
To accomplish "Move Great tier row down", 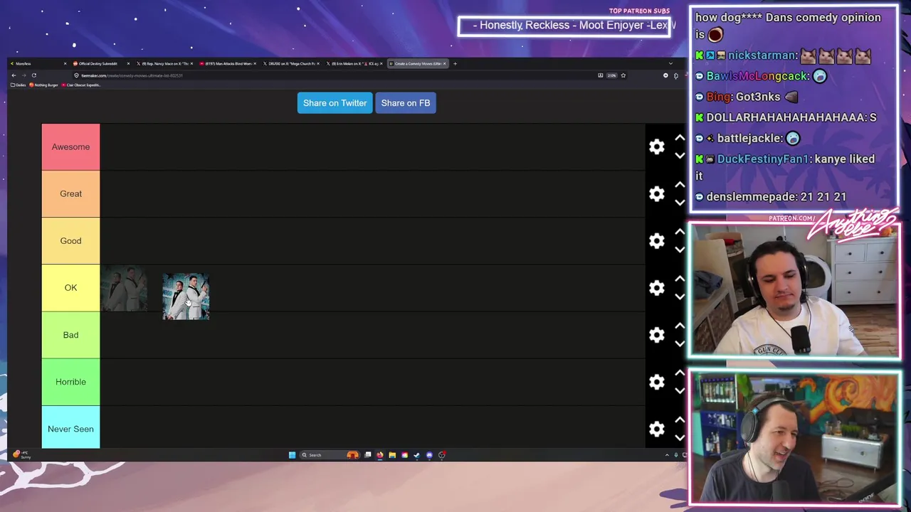I will click(680, 203).
